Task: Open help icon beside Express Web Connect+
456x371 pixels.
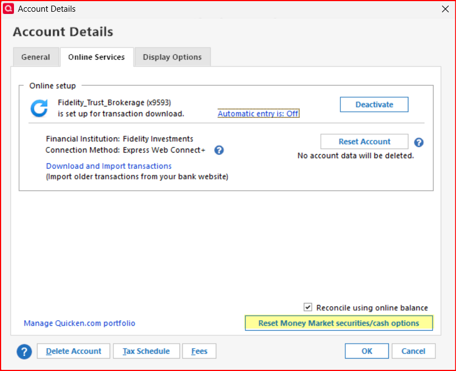Action: [219, 150]
